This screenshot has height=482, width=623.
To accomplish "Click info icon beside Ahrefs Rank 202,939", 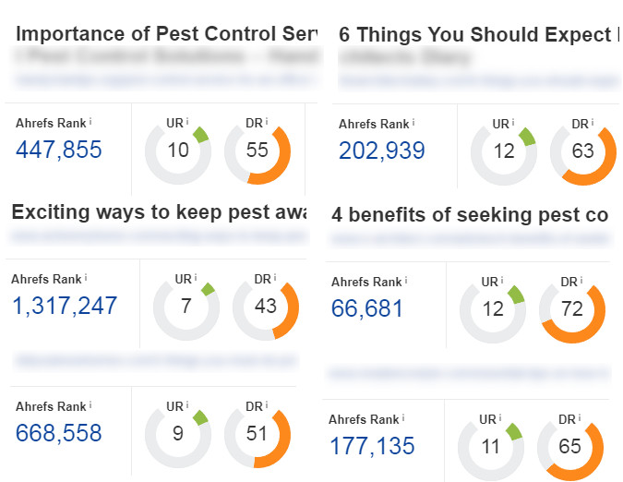I will 413,124.
